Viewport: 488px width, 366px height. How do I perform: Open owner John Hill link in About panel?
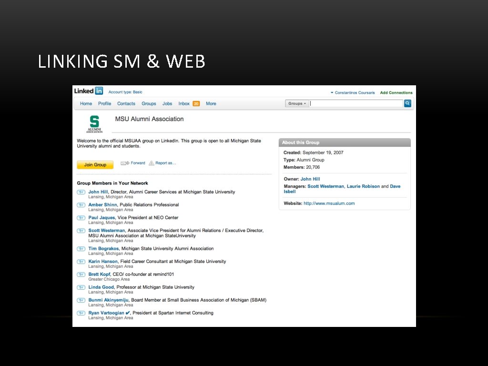[x=310, y=179]
